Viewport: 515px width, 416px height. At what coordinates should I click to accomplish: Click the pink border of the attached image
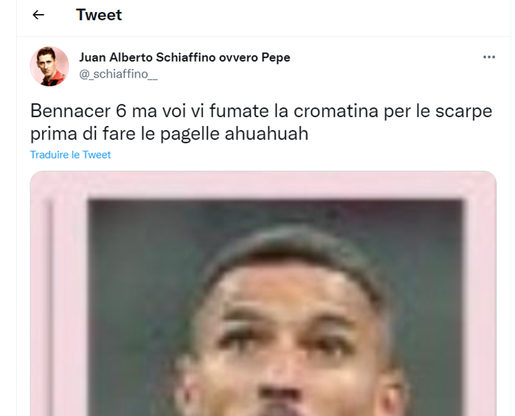[263, 184]
